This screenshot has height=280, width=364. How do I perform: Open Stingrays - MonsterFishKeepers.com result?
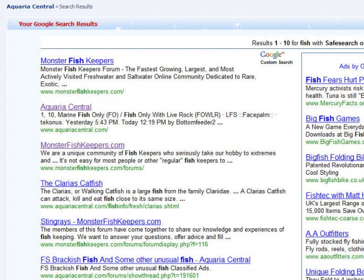[x=101, y=221]
